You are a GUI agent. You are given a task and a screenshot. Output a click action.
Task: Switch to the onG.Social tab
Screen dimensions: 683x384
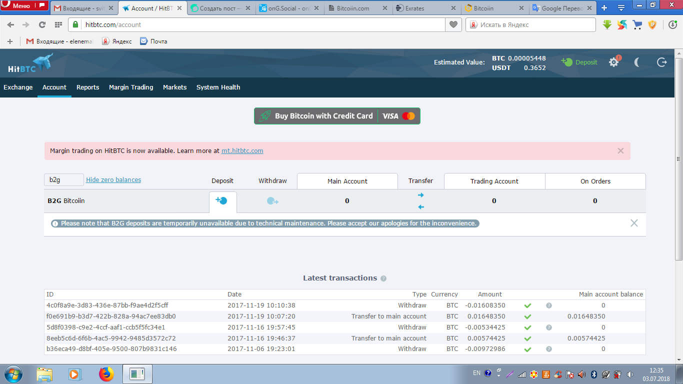click(290, 8)
